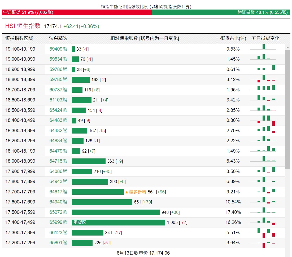Open the 60737熊 certificate link
The height and width of the screenshot is (257, 292).
coord(58,90)
